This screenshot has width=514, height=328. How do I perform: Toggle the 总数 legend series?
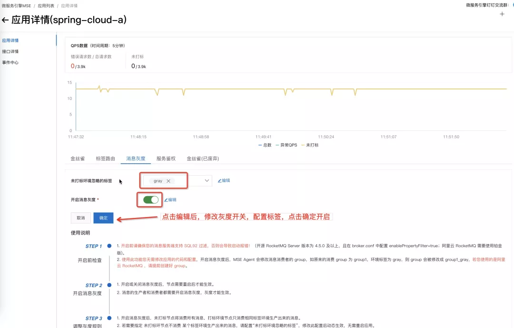(x=265, y=145)
